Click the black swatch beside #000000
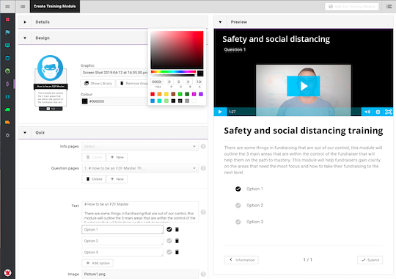 84,101
